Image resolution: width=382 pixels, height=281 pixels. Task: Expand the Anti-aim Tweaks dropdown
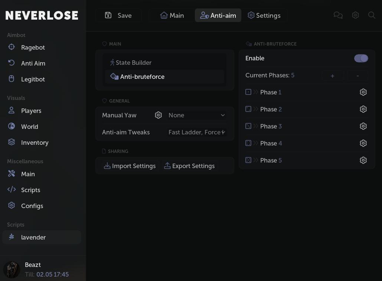197,132
